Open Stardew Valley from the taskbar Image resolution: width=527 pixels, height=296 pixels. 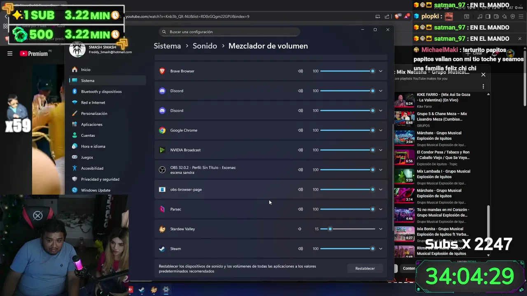coord(154,289)
